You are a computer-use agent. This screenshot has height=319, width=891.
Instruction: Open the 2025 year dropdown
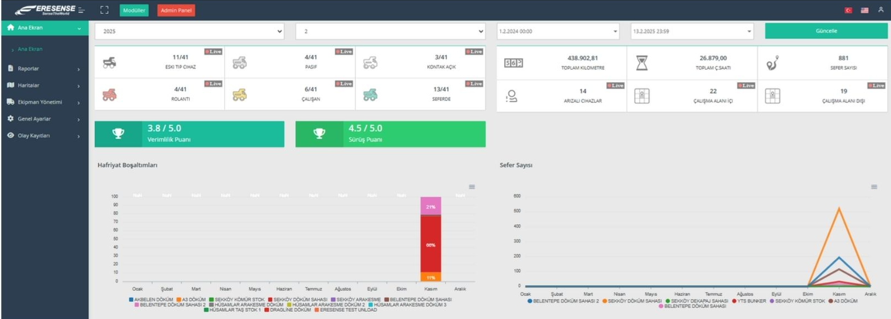tap(190, 31)
